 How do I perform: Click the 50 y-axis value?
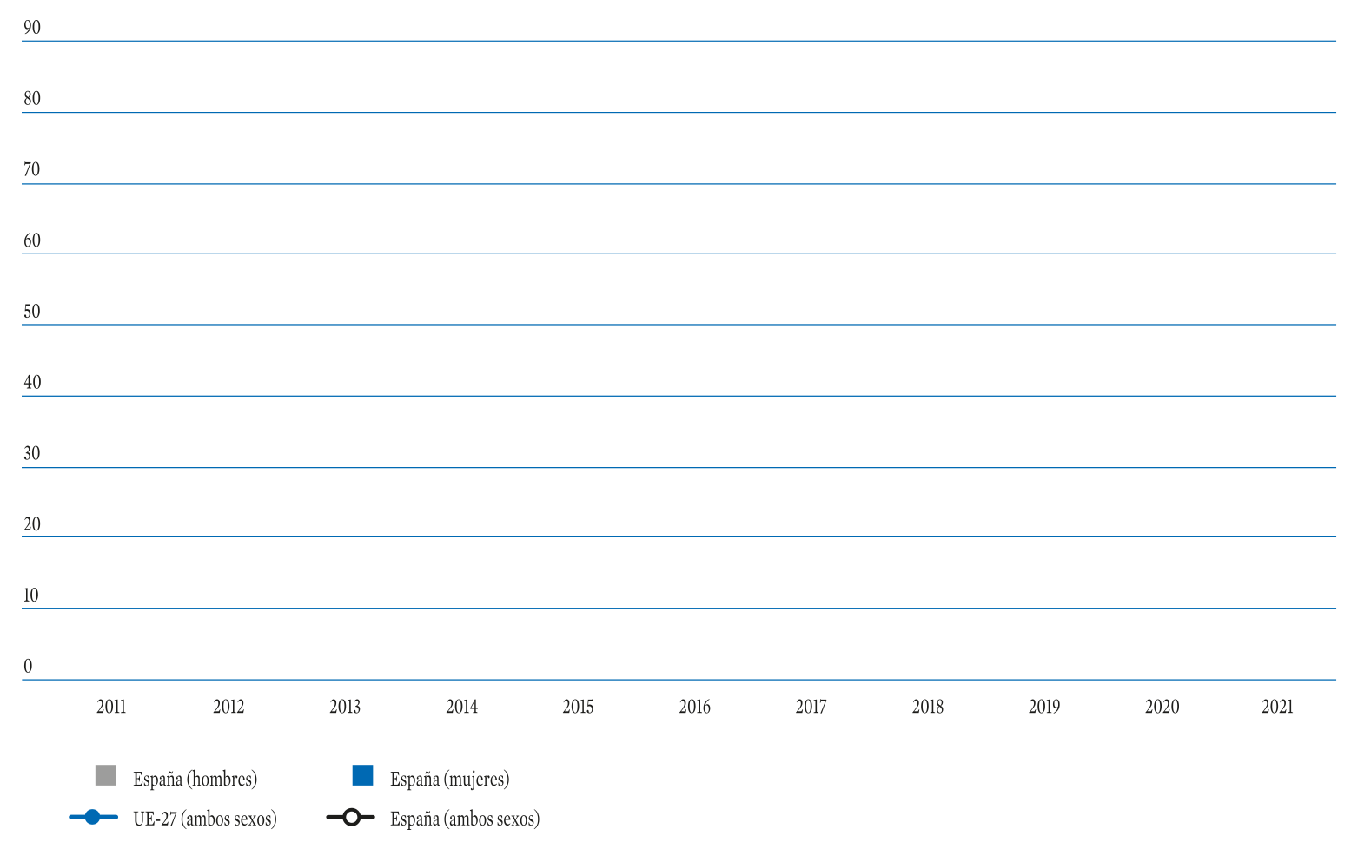[32, 312]
